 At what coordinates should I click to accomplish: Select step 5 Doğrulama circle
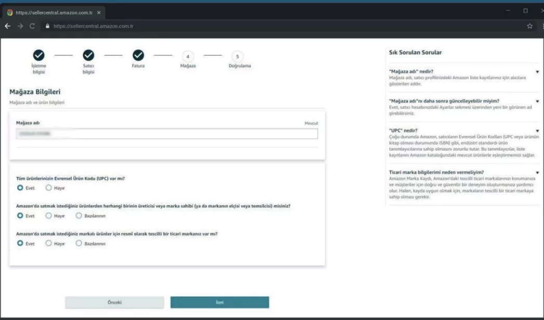point(237,57)
